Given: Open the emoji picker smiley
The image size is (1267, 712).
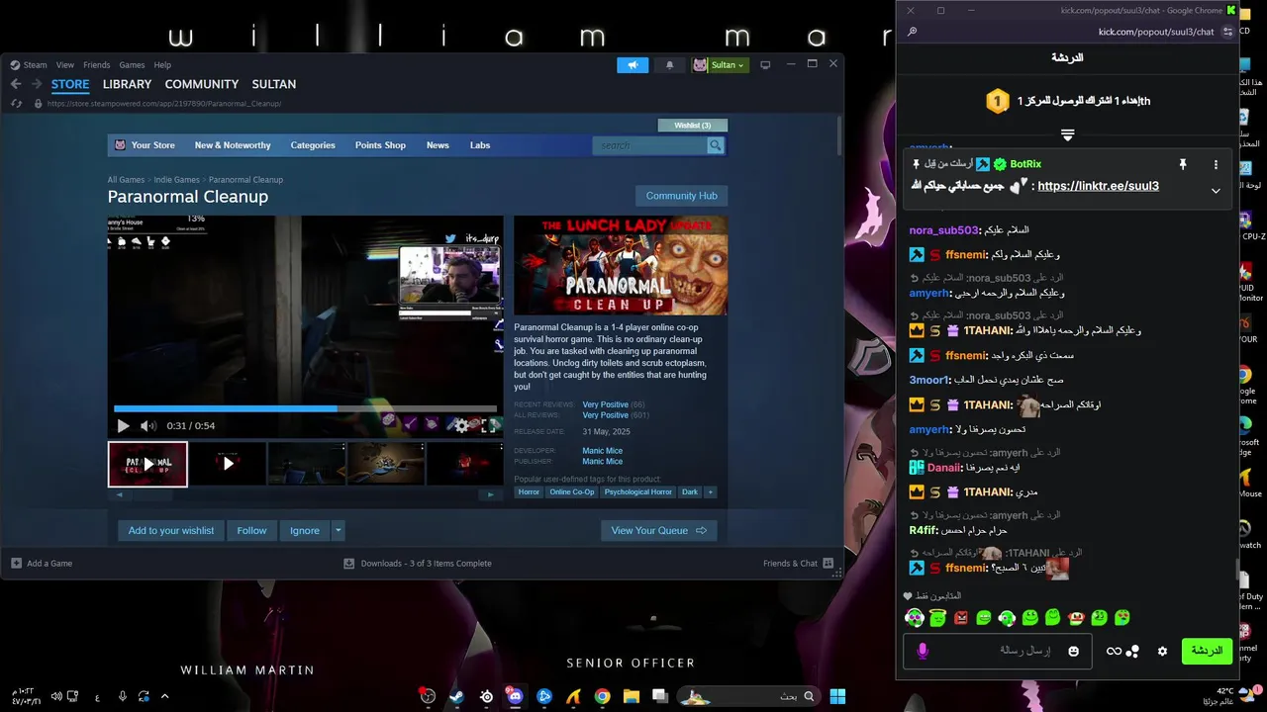Looking at the screenshot, I should pyautogui.click(x=1073, y=651).
